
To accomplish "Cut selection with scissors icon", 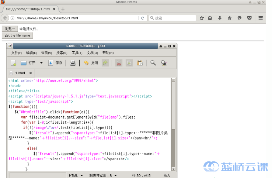I will click(x=119, y=63).
